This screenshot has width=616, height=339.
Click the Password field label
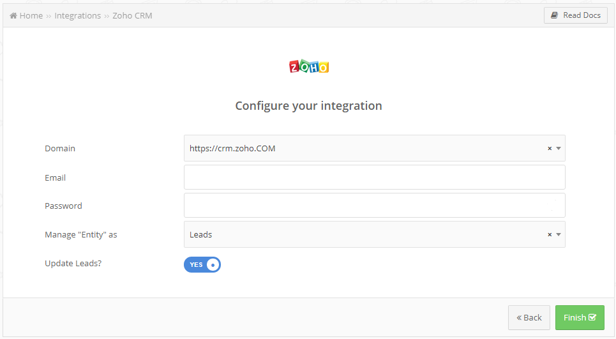pos(63,206)
